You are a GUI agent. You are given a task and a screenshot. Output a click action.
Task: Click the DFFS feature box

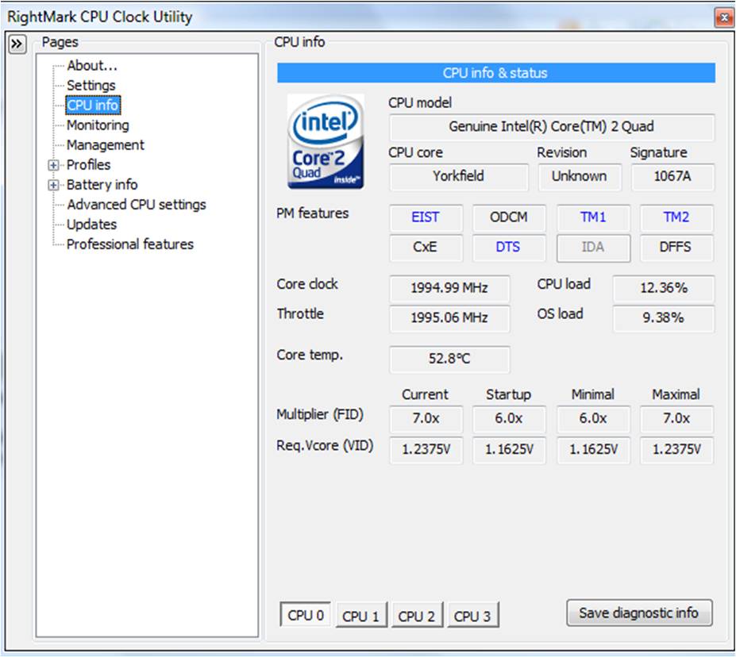pos(676,247)
